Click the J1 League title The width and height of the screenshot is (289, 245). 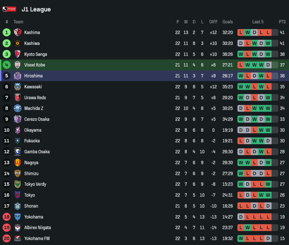click(x=36, y=9)
